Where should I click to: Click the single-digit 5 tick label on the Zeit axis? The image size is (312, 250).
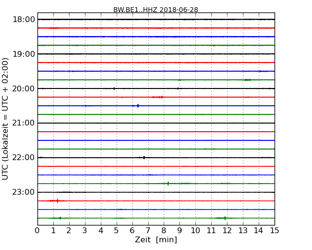click(117, 231)
